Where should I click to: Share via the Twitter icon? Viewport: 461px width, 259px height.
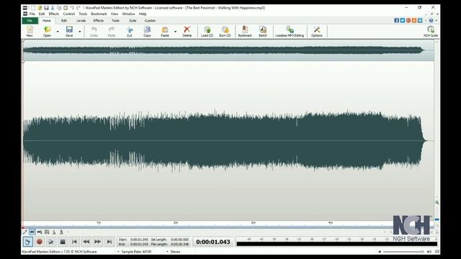402,20
